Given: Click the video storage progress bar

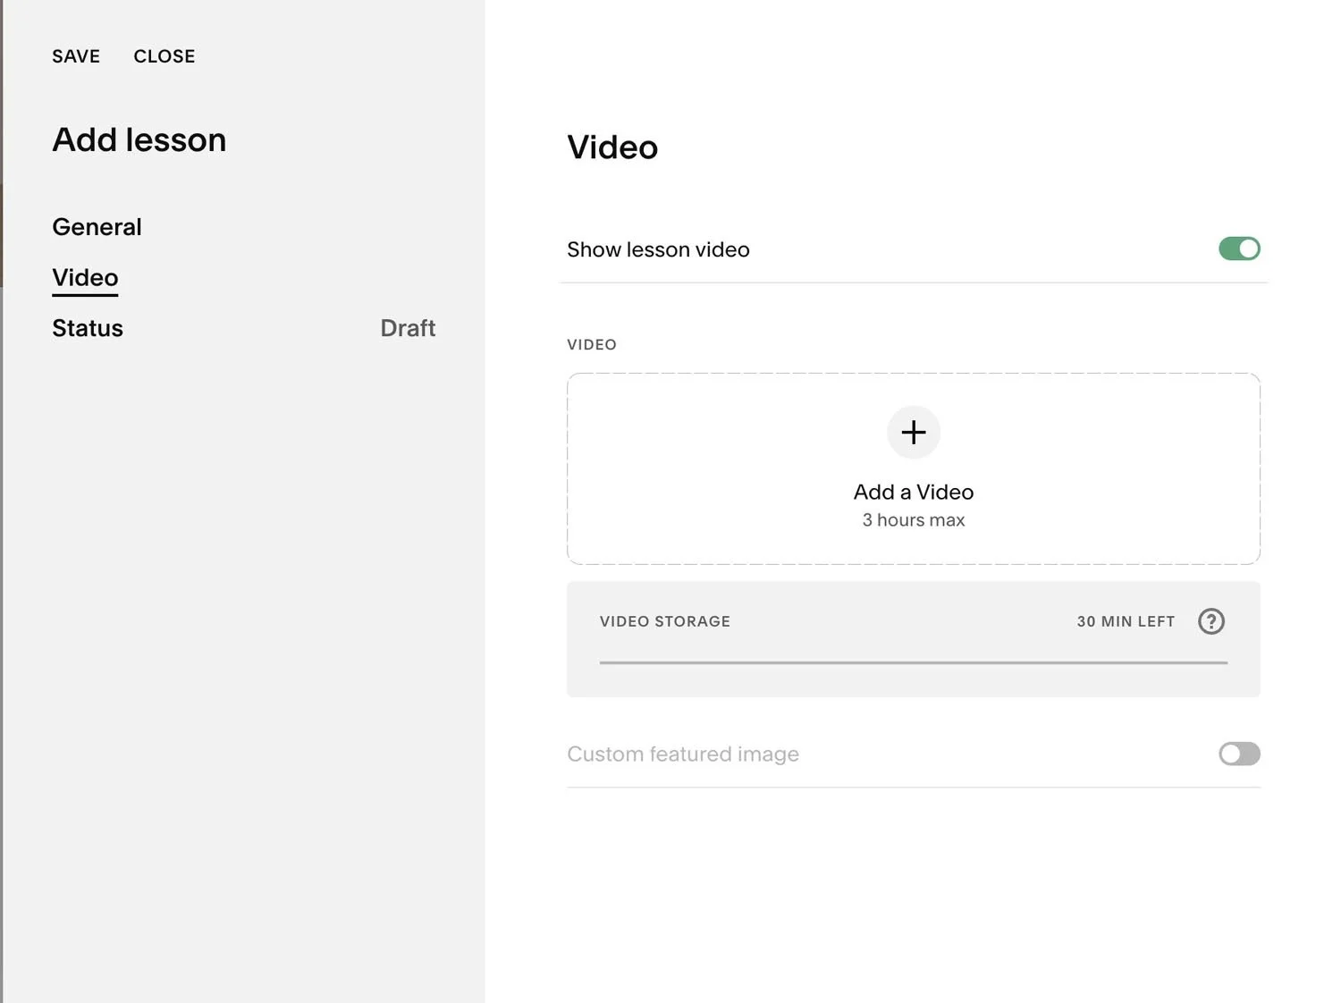Looking at the screenshot, I should click(913, 663).
